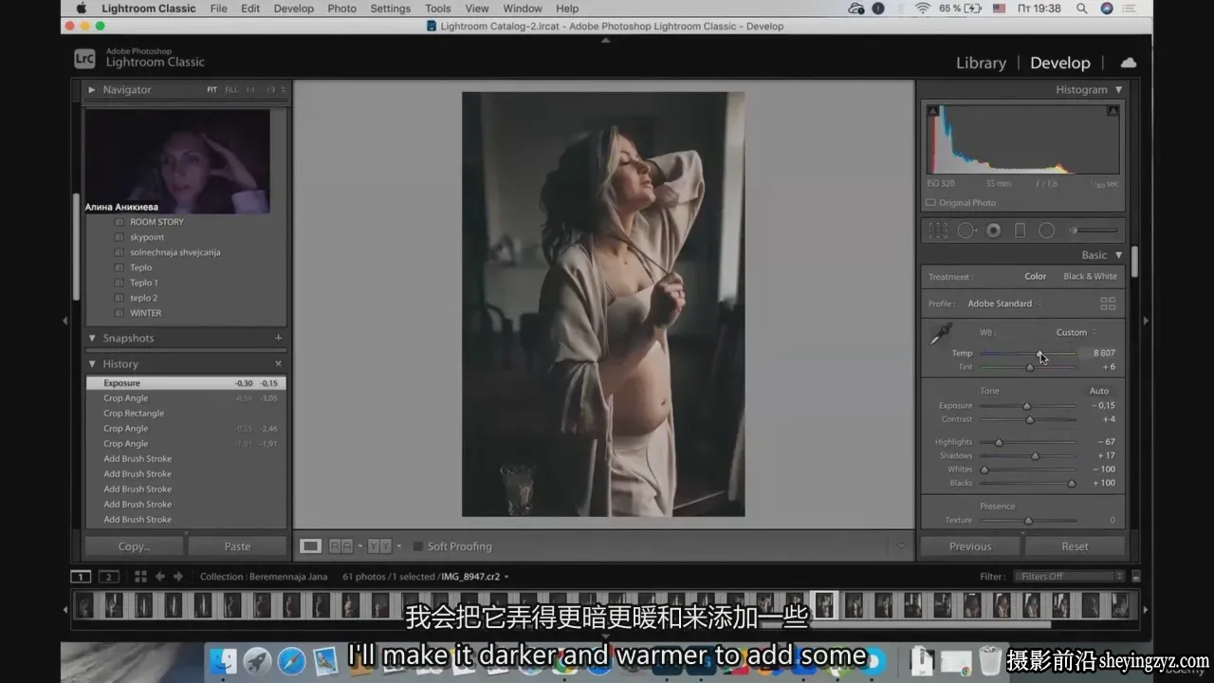1214x683 pixels.
Task: Click the Paste settings button
Action: coord(237,546)
